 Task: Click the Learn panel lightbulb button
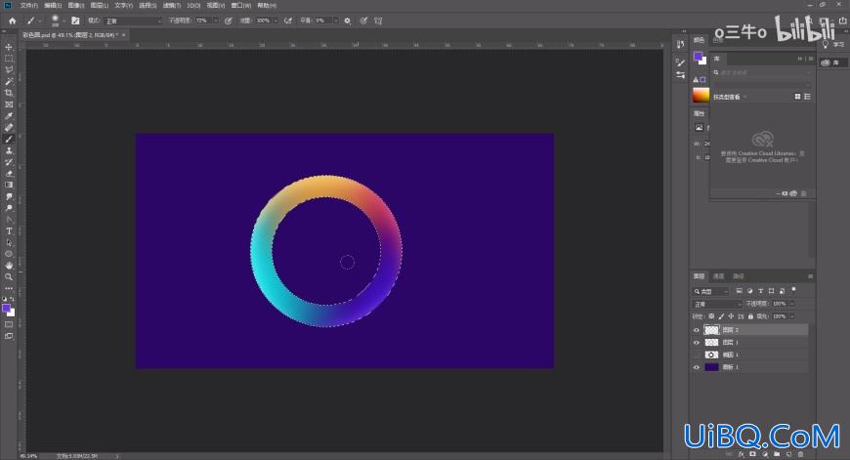[x=832, y=44]
